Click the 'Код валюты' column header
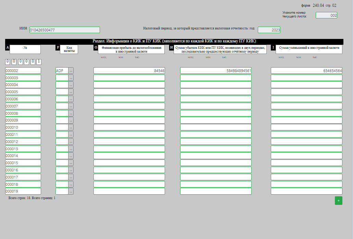The width and height of the screenshot is (353, 239). (69, 50)
